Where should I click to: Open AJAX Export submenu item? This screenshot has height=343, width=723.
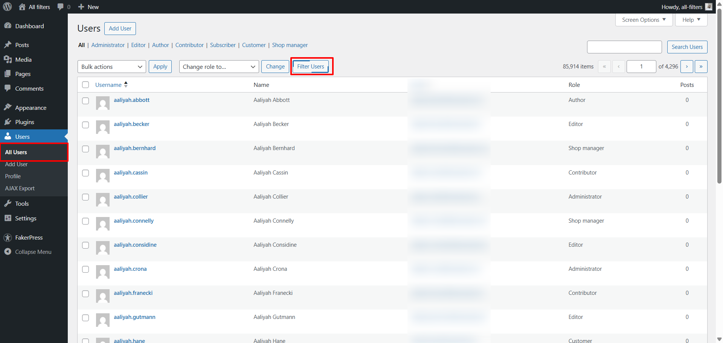tap(20, 188)
